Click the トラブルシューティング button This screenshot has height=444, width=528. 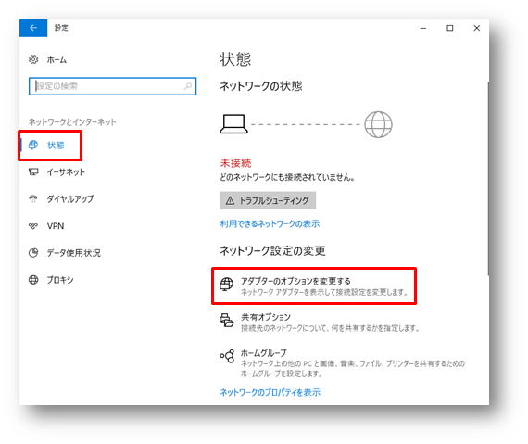pyautogui.click(x=268, y=201)
